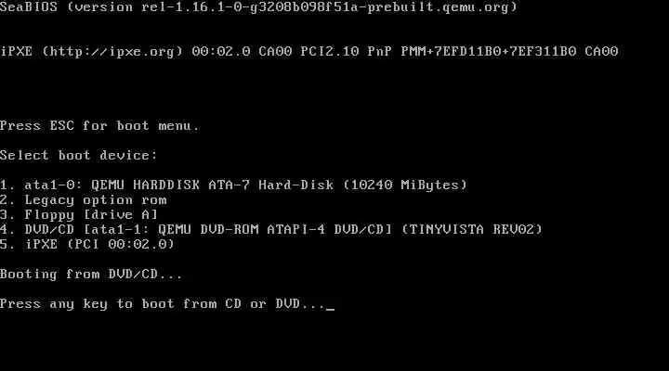Screen dimensions: 669x371
Task: Select boot option 4 DVD/CD TINYVISTA
Action: click(x=271, y=230)
